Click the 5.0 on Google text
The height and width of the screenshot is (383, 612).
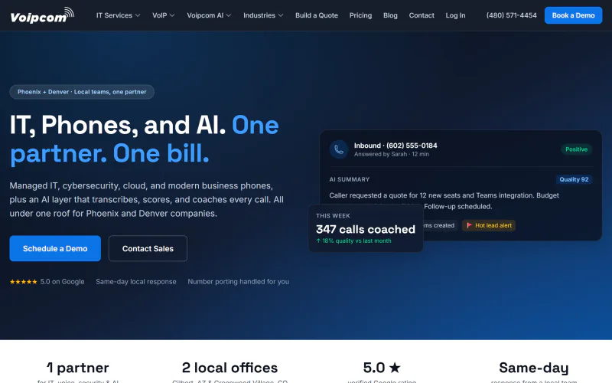62,282
